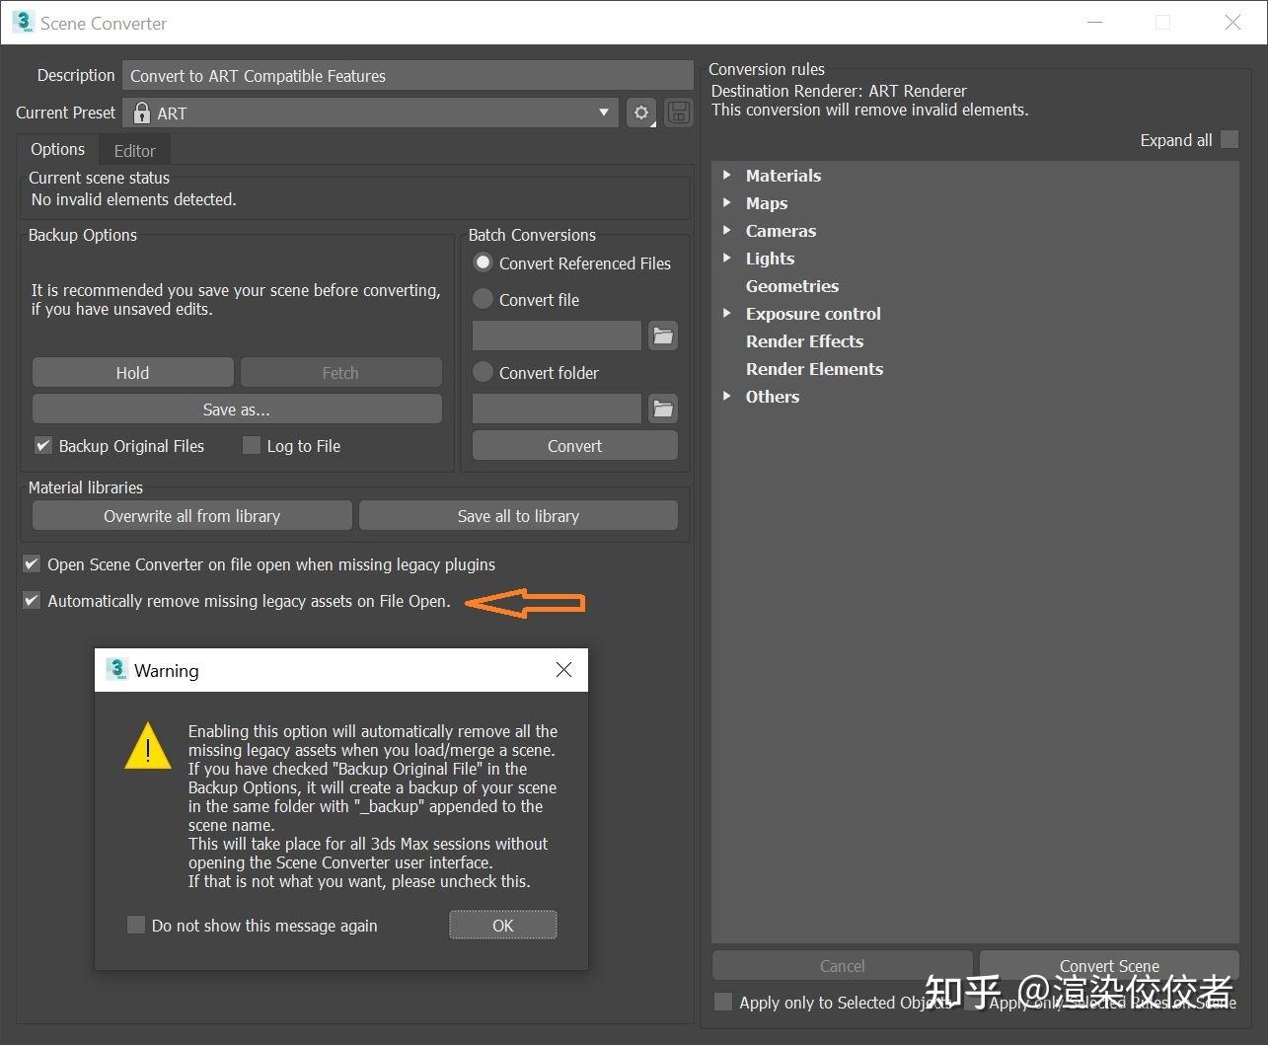Expand the Maps rule group
This screenshot has width=1268, height=1045.
tap(726, 202)
